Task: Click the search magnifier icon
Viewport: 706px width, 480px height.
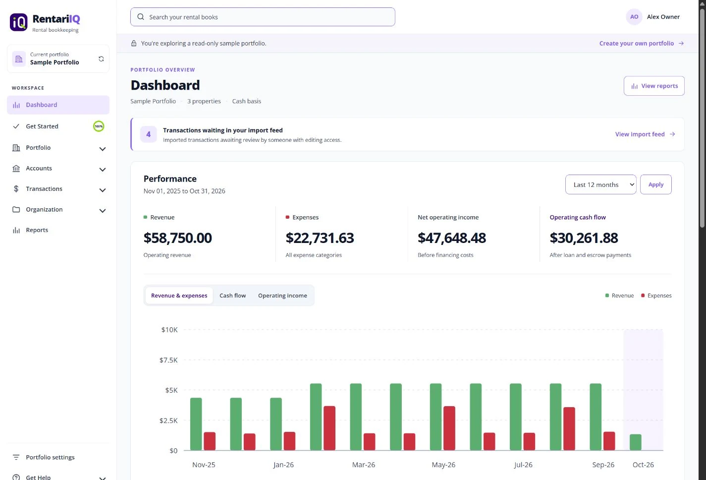Action: 141,17
